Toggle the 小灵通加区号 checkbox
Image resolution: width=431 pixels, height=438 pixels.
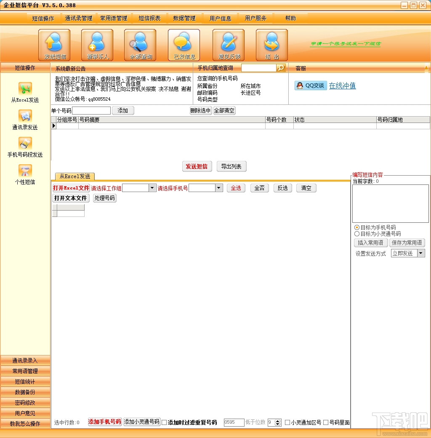pyautogui.click(x=287, y=422)
